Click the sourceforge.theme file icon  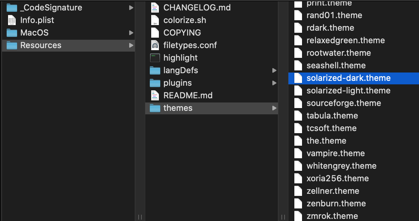pyautogui.click(x=298, y=103)
